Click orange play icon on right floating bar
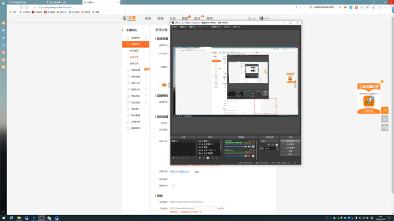 [385, 110]
